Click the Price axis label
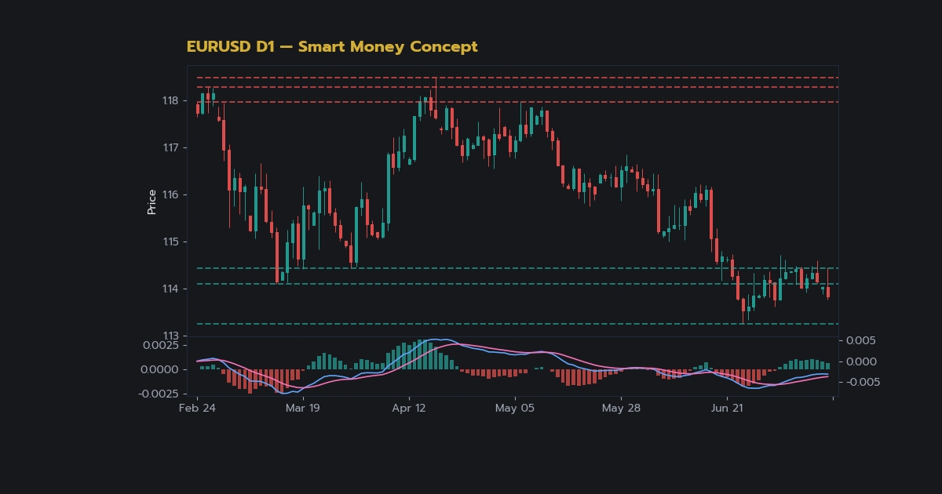Viewport: 942px width, 494px height. click(152, 202)
